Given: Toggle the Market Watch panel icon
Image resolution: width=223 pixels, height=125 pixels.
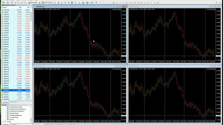Looking at the screenshot, I should pos(13,3).
